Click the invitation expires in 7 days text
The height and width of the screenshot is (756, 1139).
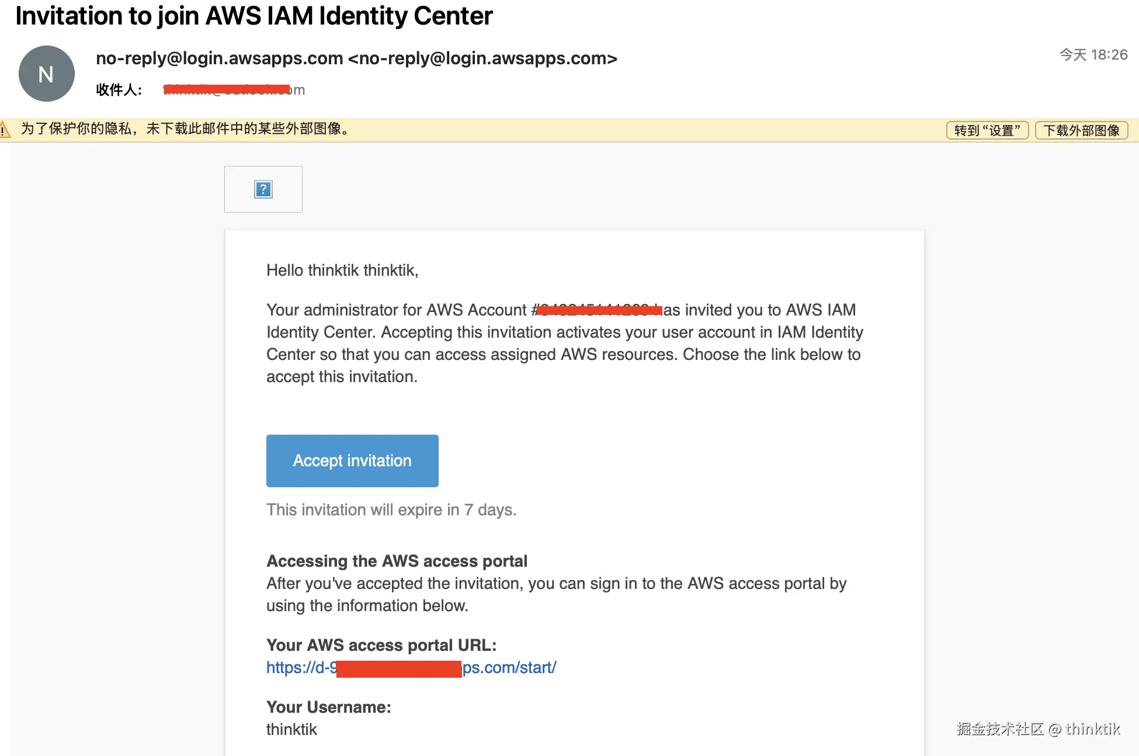[391, 510]
